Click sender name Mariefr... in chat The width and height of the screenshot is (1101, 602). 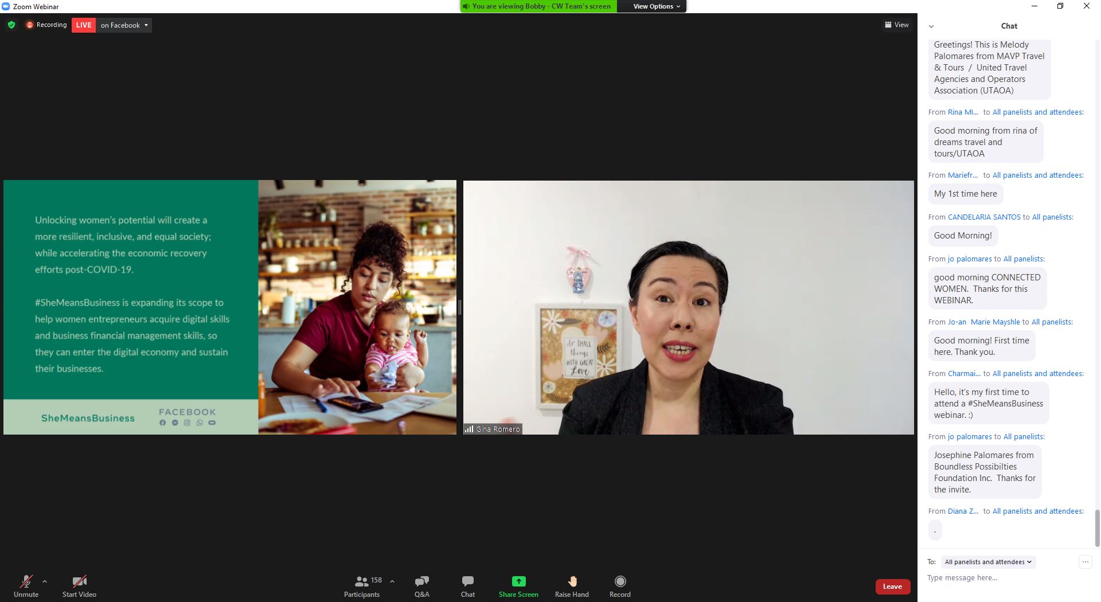963,175
